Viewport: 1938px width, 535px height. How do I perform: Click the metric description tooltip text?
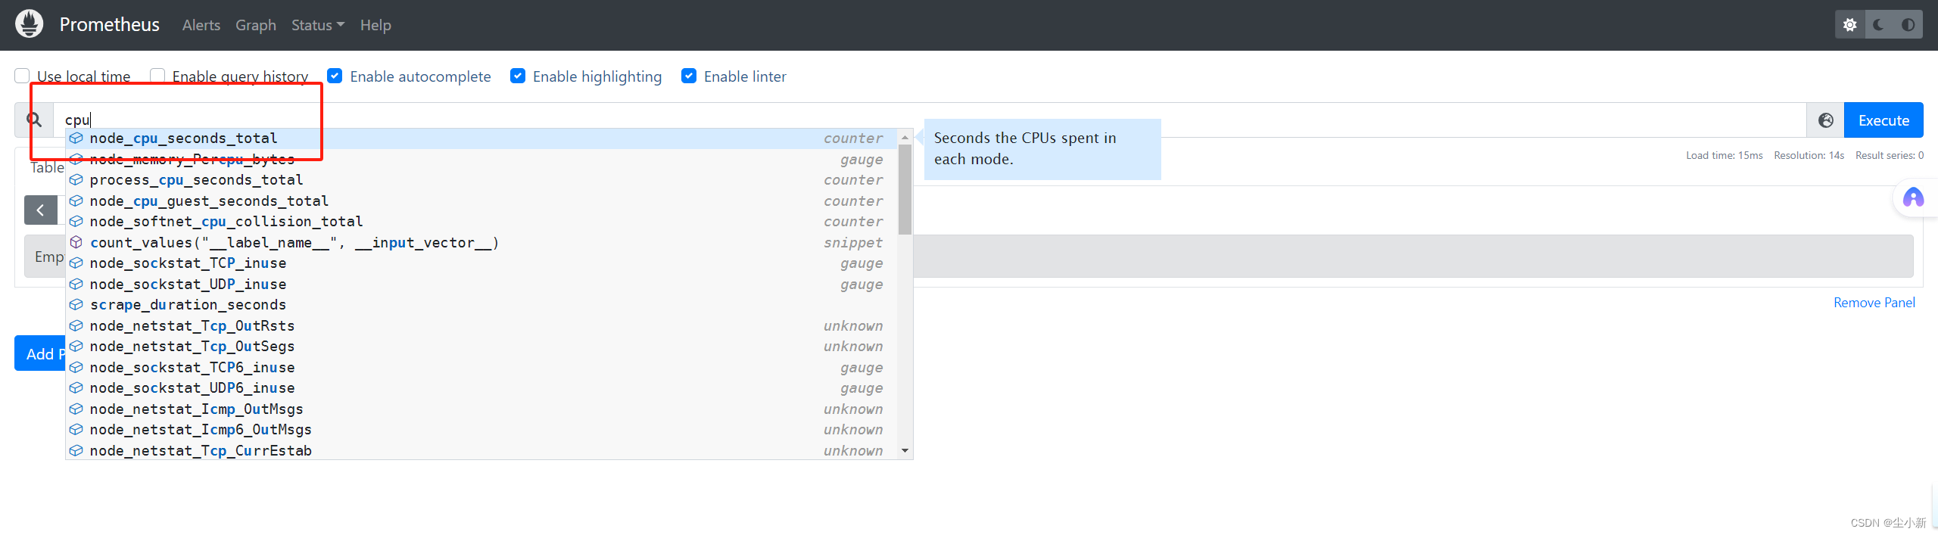coord(1025,148)
